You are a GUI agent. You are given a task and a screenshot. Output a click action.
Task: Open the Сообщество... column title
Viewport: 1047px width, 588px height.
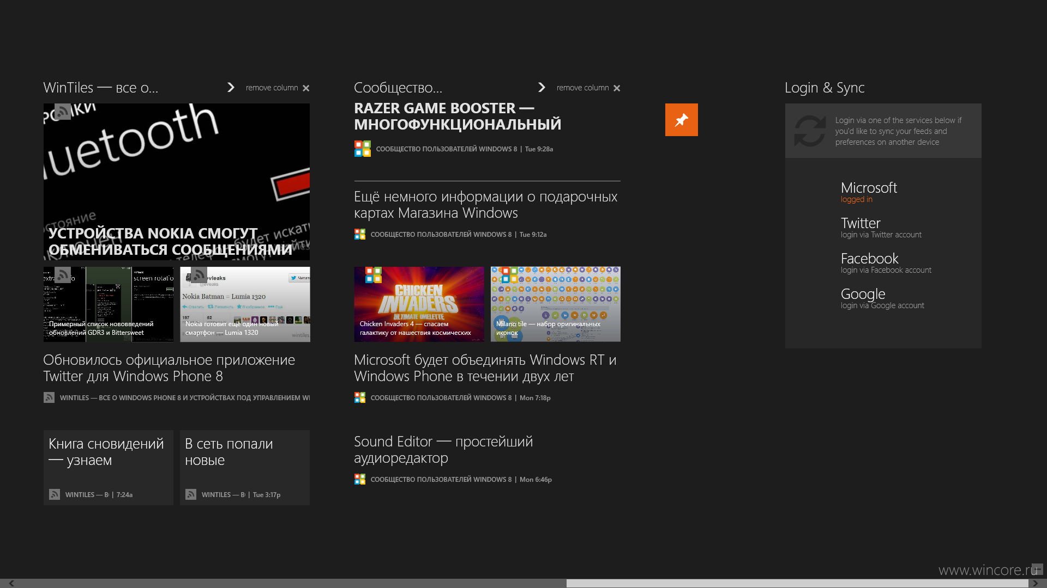click(398, 88)
